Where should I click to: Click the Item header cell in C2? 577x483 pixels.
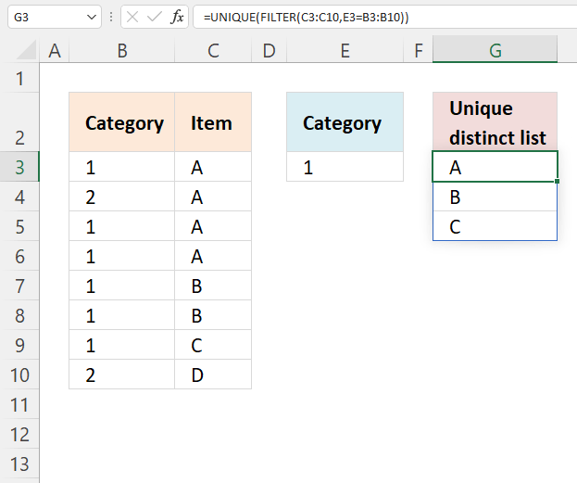coord(213,122)
